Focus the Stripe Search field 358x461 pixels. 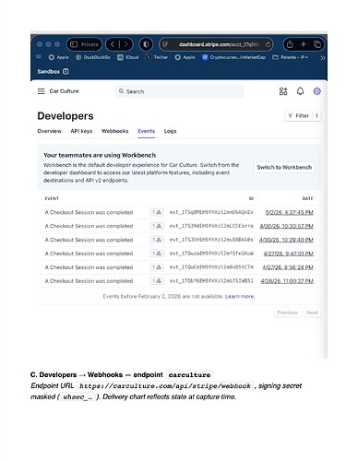[x=179, y=91]
